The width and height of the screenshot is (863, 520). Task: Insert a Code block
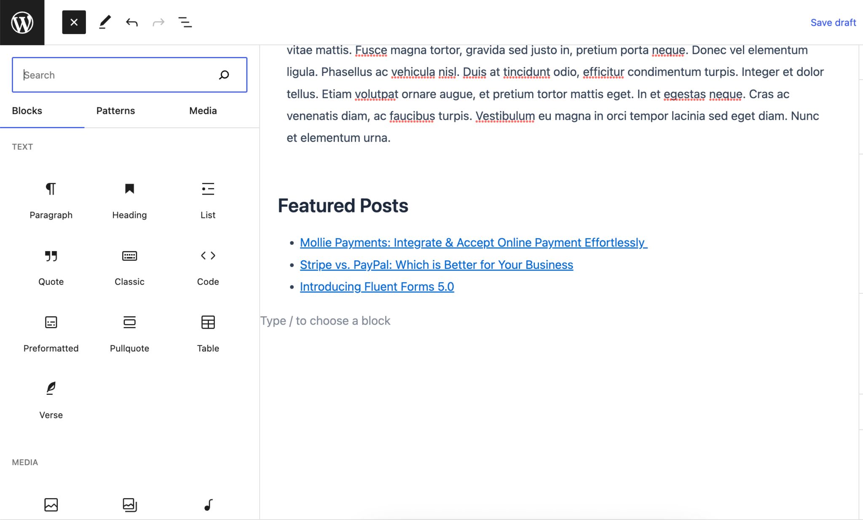click(208, 266)
